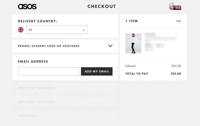Click the Promo/Student Code or Vouchers label
Viewport: 200px width, 126px height.
[x=48, y=46]
